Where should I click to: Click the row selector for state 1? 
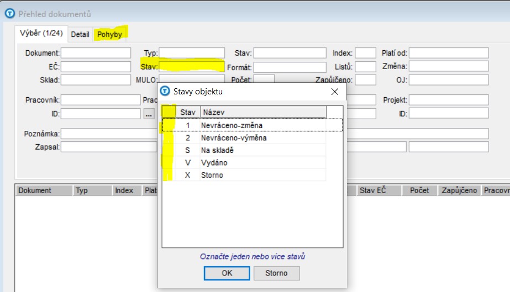pyautogui.click(x=169, y=125)
